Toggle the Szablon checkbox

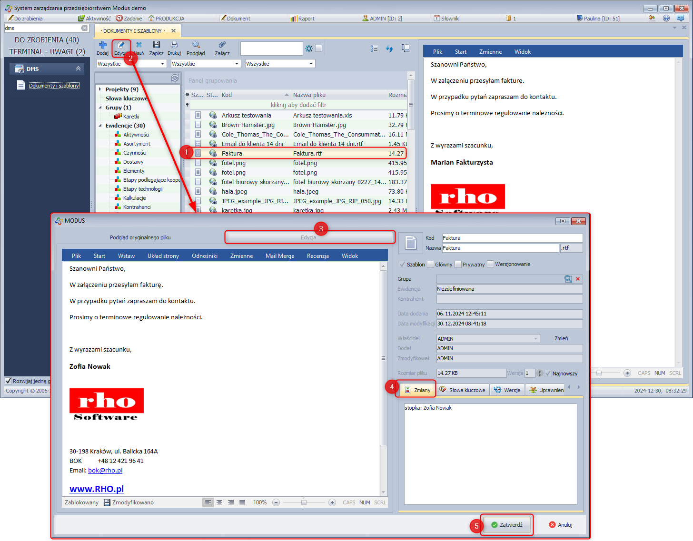click(402, 265)
